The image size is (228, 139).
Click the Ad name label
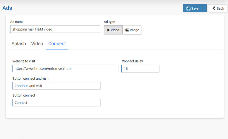coord(17,22)
